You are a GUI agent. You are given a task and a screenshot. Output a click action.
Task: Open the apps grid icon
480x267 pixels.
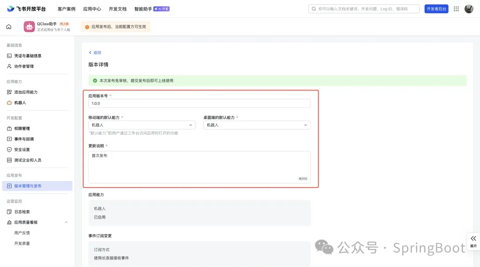pyautogui.click(x=456, y=9)
